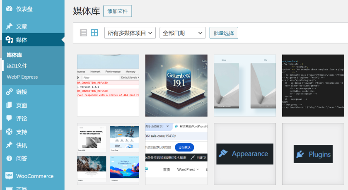Click the 问答 question mark icon

tap(9, 158)
